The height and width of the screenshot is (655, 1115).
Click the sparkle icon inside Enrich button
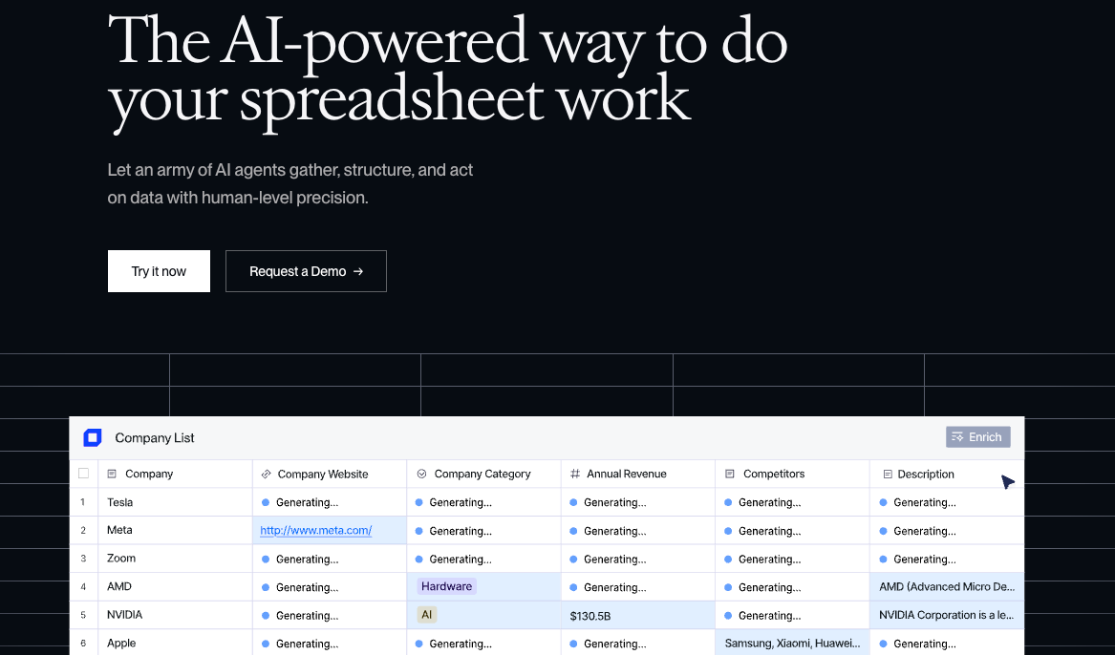pos(957,437)
